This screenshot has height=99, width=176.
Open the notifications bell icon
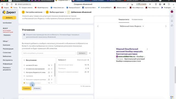(x=172, y=21)
